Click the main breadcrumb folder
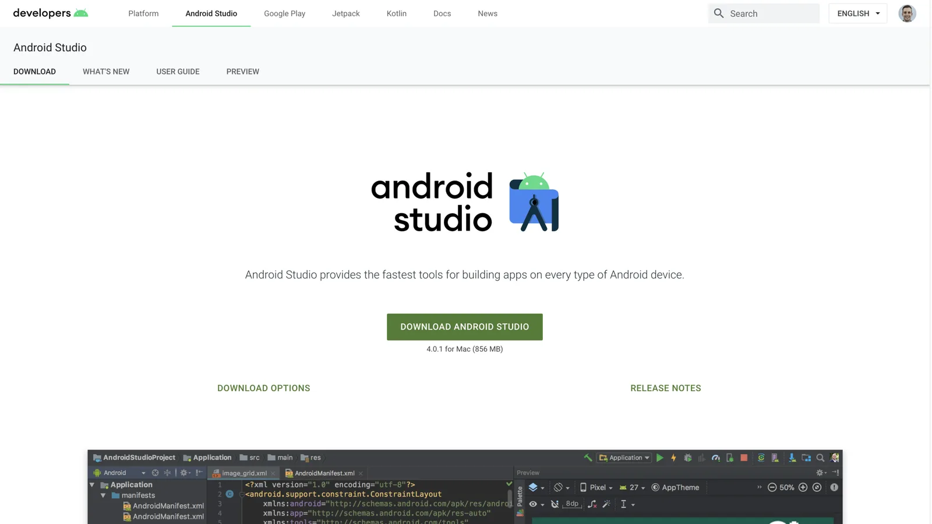 (280, 458)
